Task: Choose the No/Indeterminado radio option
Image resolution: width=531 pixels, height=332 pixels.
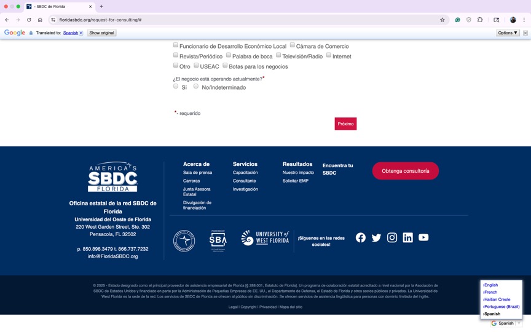Action: [196, 87]
